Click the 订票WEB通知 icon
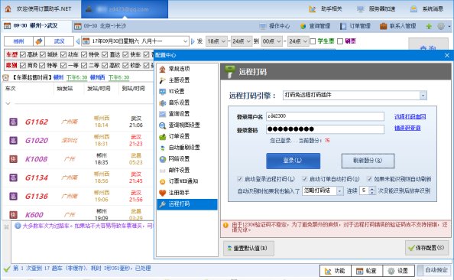Image resolution: width=454 pixels, height=280 pixels. [x=163, y=182]
